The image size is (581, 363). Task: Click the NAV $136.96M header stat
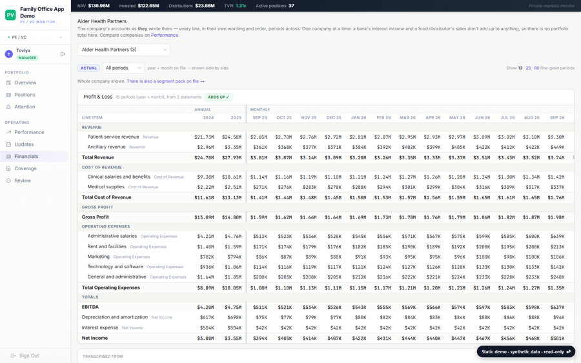[x=94, y=6]
